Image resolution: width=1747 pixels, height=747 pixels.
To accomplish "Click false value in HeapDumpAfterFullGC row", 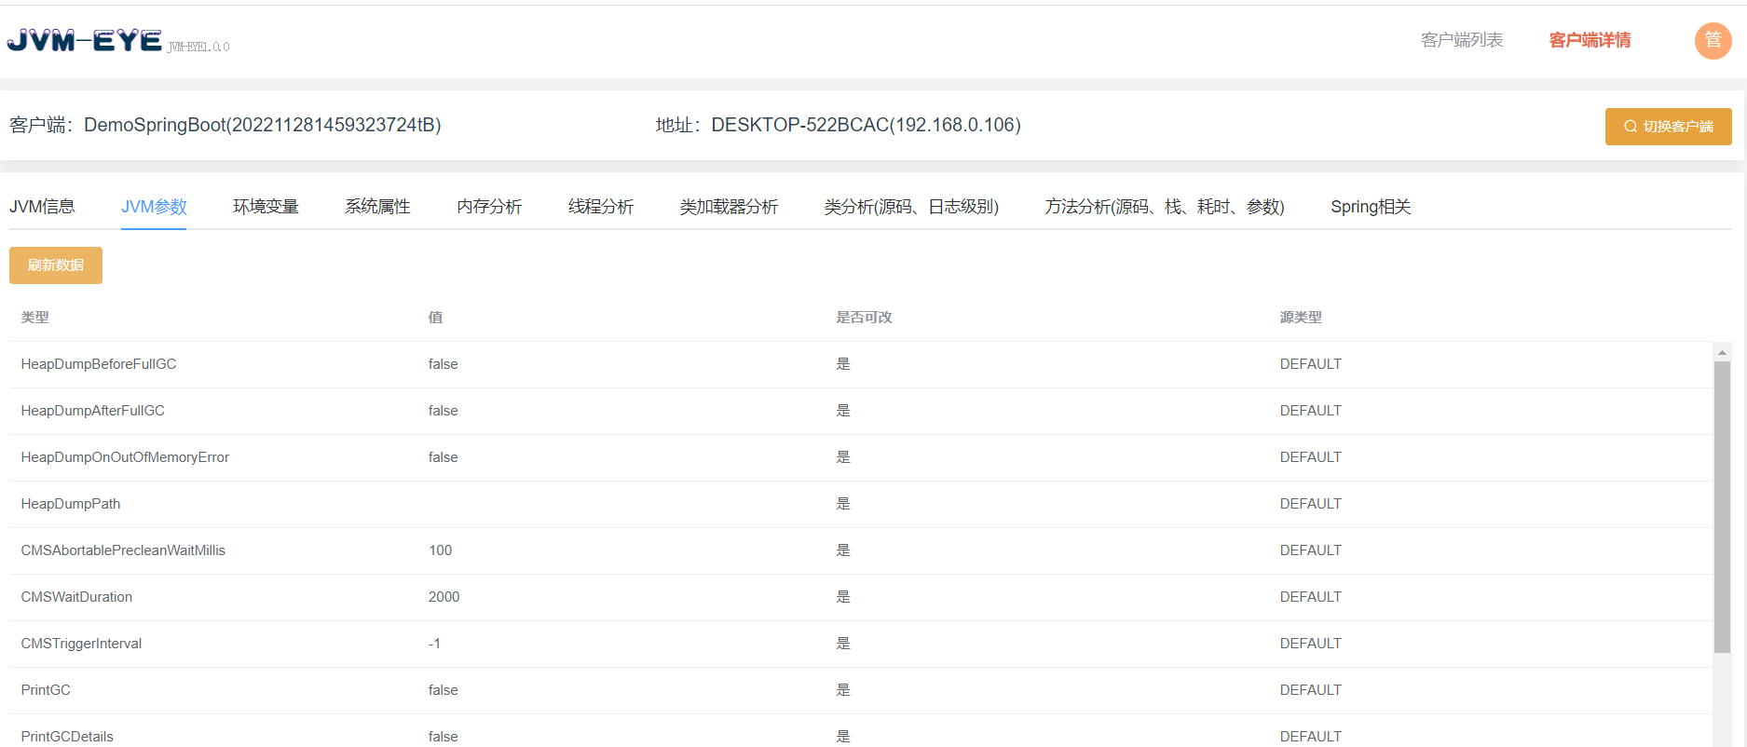I will [443, 411].
